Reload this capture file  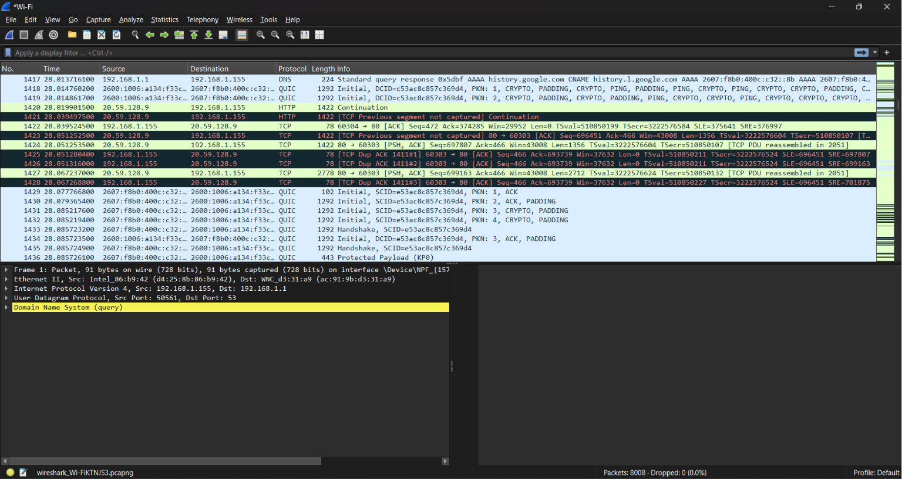[x=116, y=35]
